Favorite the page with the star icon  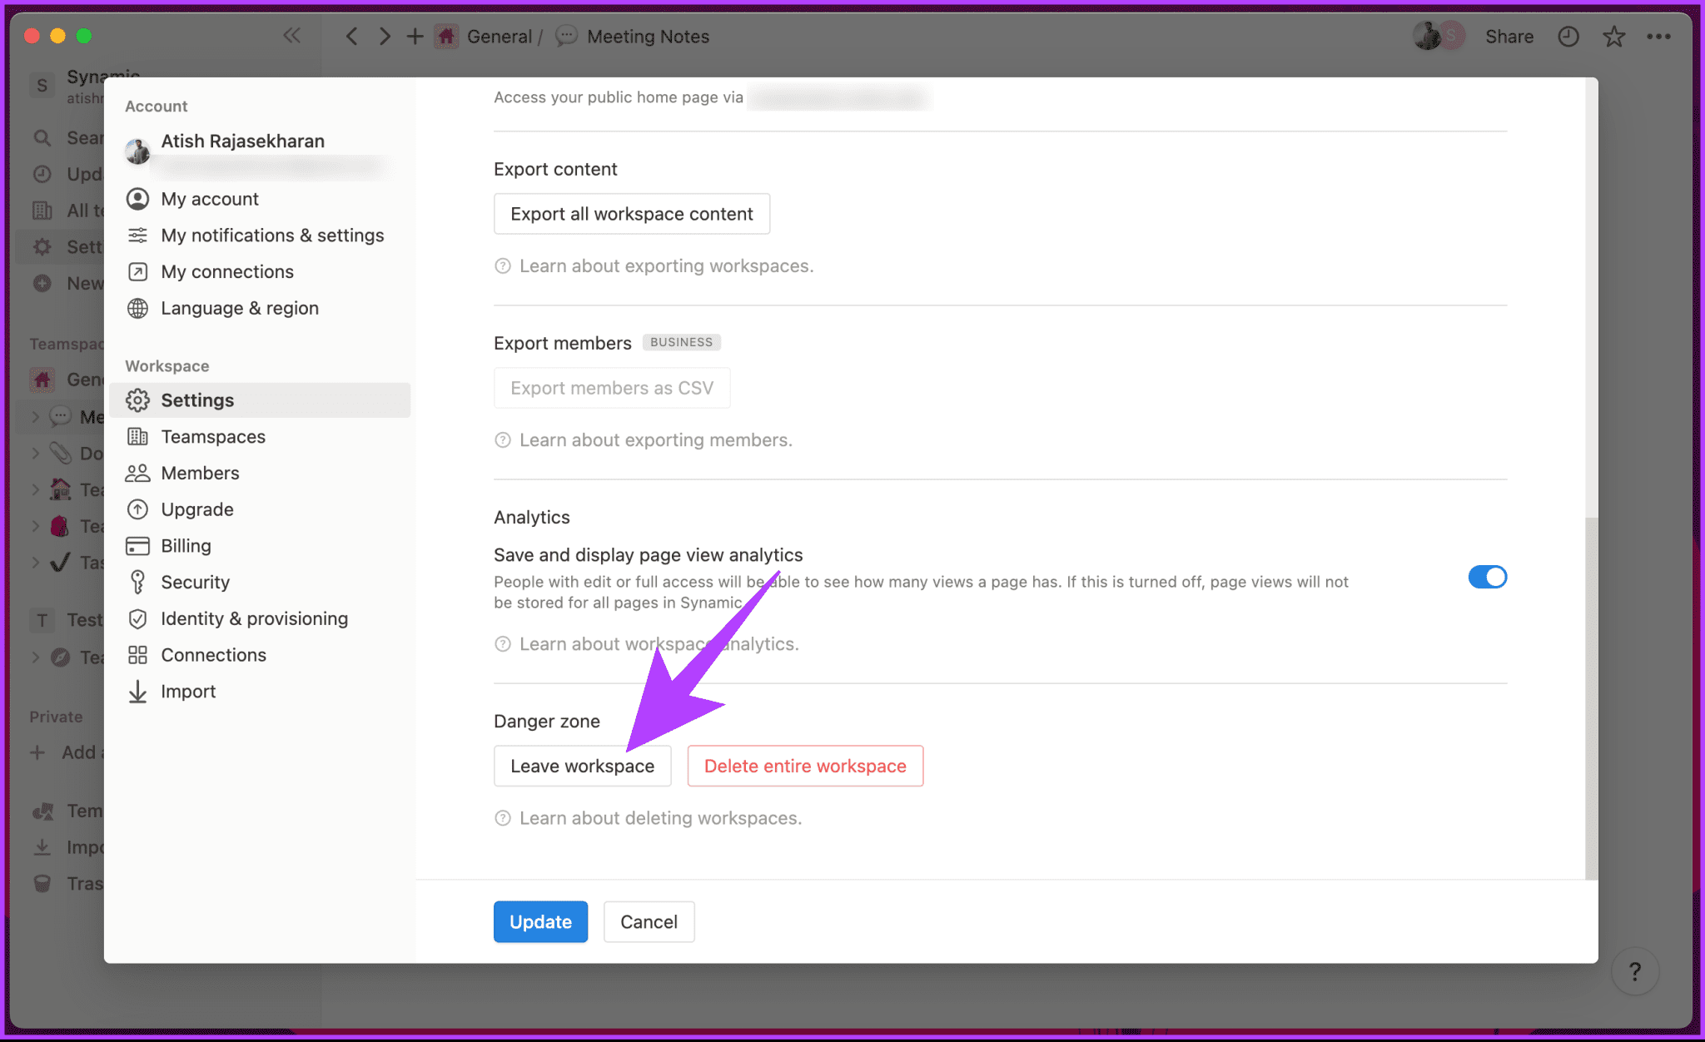pos(1614,37)
